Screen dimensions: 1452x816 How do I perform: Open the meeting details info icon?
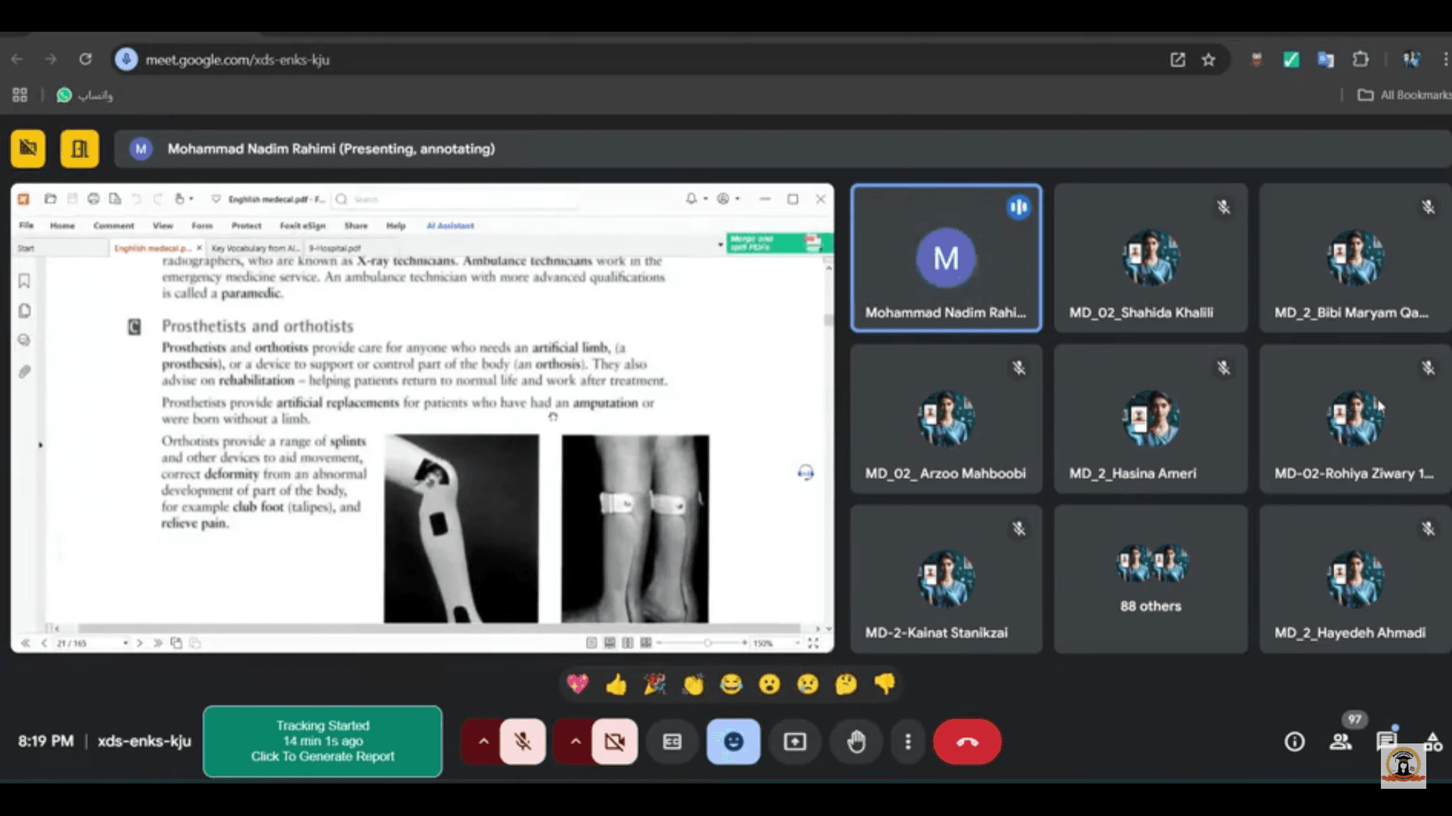coord(1294,742)
